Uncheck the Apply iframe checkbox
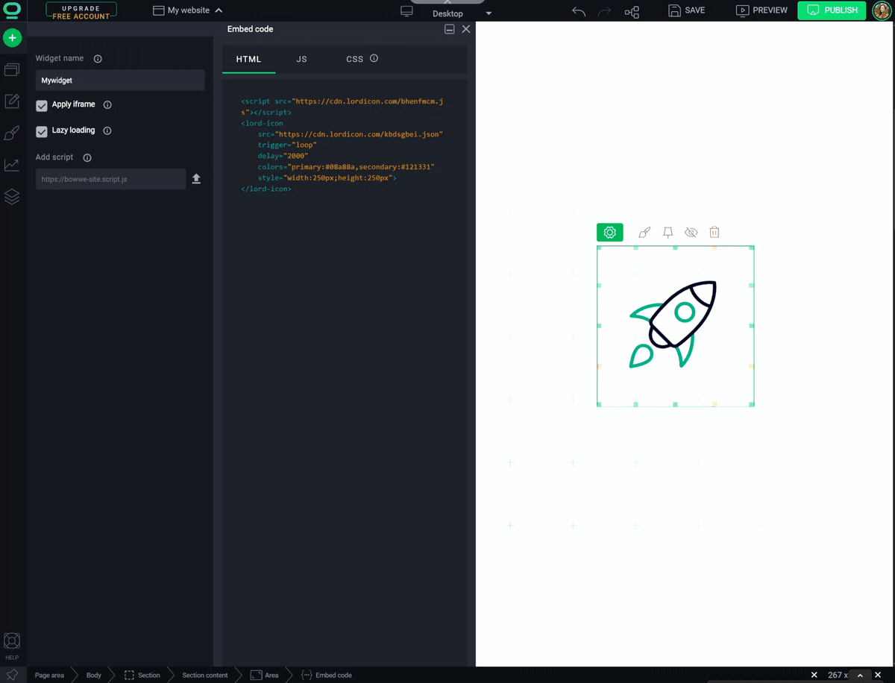 pyautogui.click(x=42, y=106)
